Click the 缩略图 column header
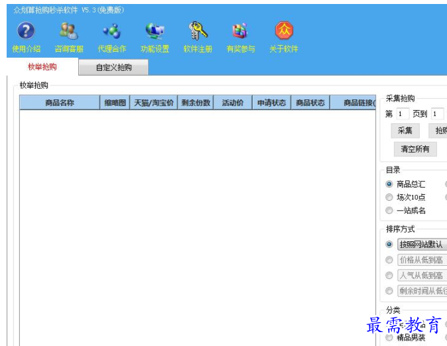Screen dimensions: 447x346 pos(115,103)
